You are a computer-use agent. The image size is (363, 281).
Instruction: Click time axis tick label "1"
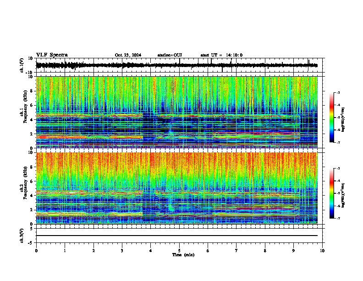pos(65,251)
